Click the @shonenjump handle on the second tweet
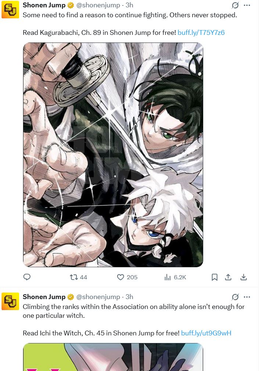The height and width of the screenshot is (371, 263). [x=98, y=297]
